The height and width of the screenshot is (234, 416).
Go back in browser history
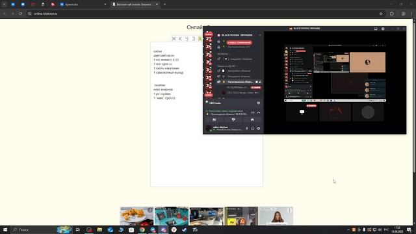5,14
